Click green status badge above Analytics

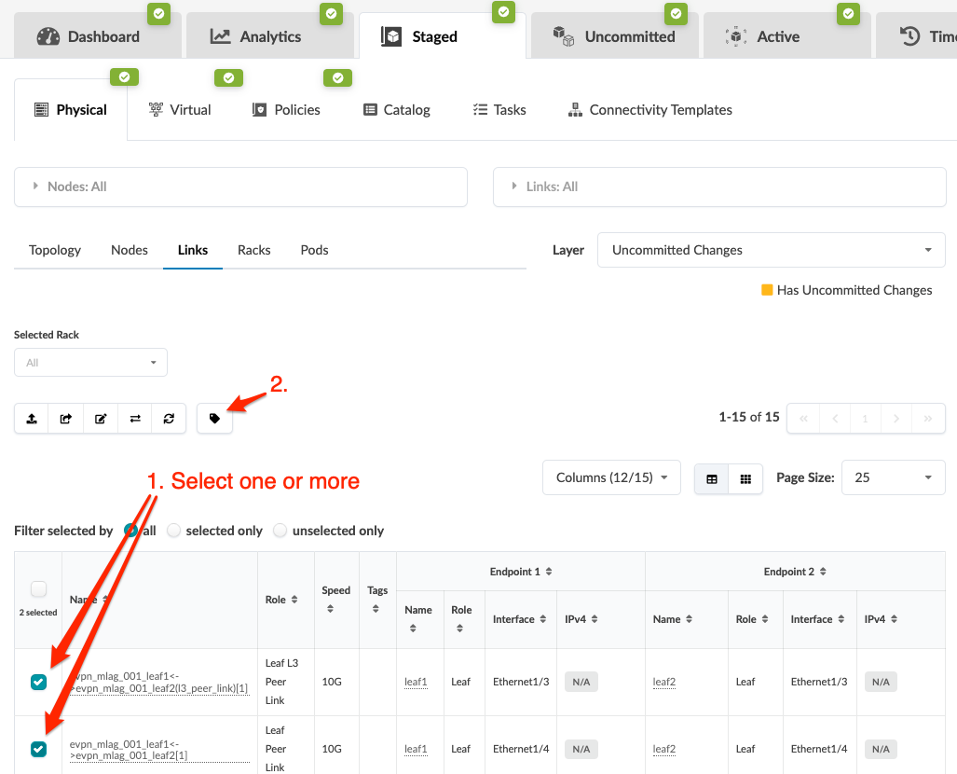click(331, 13)
